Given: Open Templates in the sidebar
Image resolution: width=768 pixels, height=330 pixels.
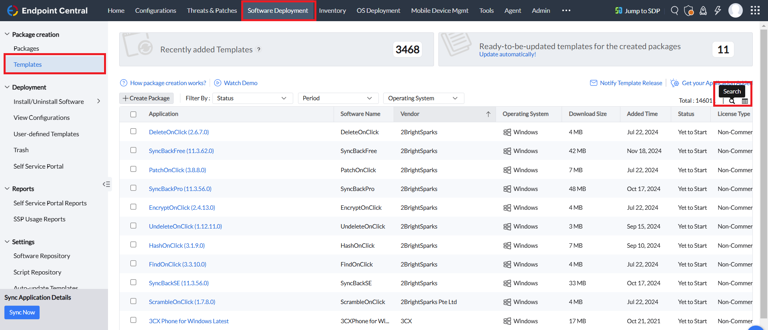Looking at the screenshot, I should tap(28, 64).
